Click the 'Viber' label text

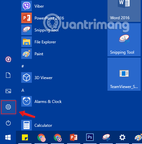[39, 6]
